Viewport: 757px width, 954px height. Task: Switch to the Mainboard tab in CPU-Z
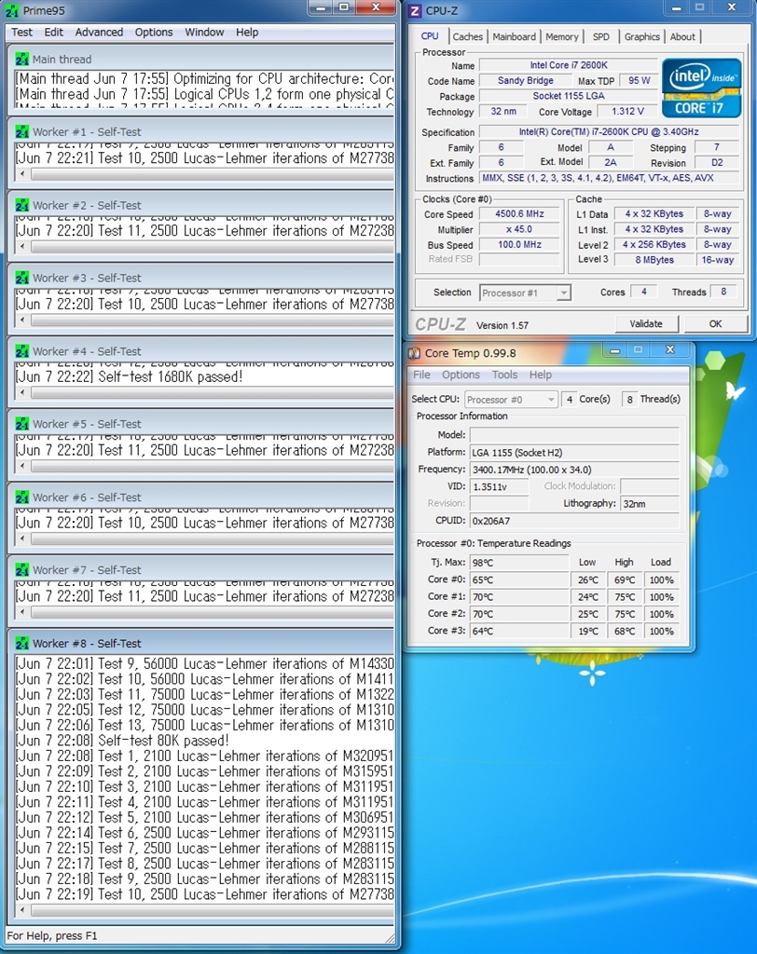(x=514, y=36)
